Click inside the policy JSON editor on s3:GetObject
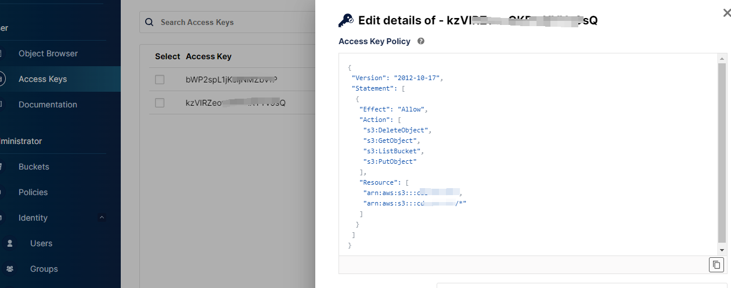 click(390, 141)
